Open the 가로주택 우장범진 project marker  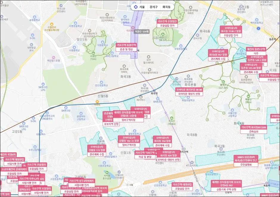tap(167, 24)
